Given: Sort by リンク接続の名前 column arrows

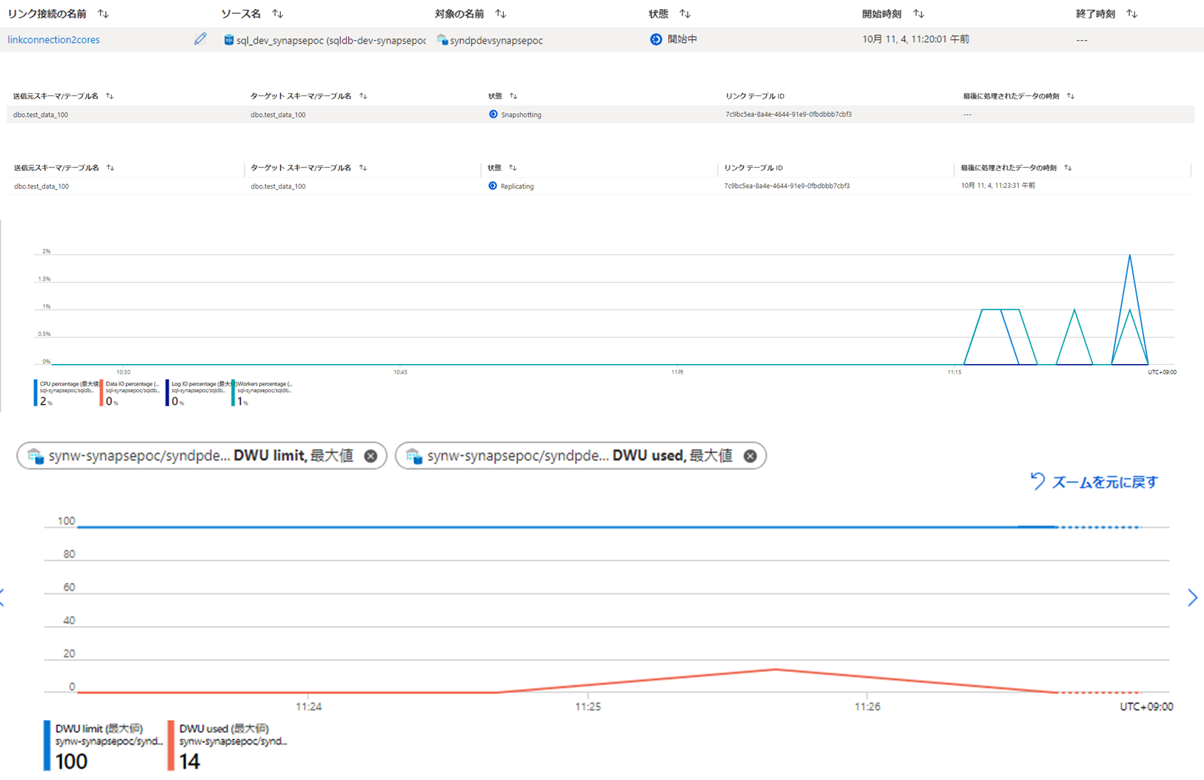Looking at the screenshot, I should point(103,14).
